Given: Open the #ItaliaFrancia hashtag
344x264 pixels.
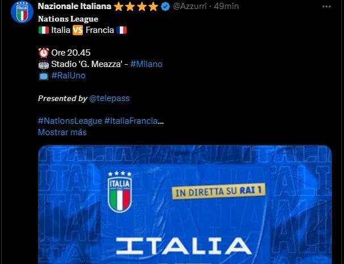Looking at the screenshot, I should [131, 121].
